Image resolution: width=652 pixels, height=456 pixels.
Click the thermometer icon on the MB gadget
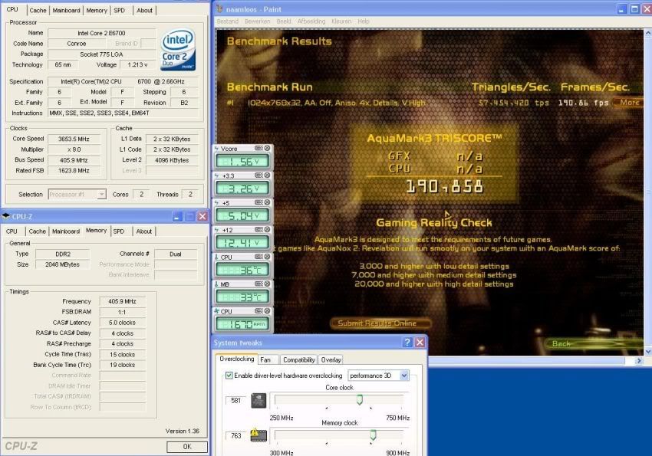coord(216,284)
